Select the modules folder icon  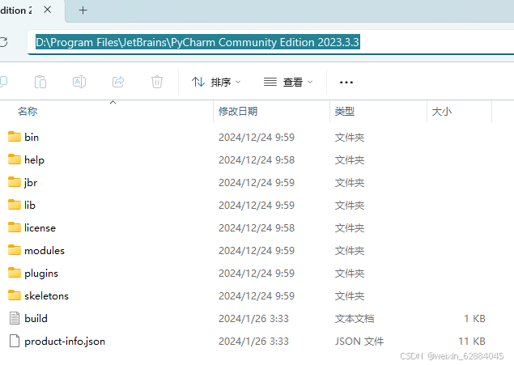pyautogui.click(x=15, y=250)
